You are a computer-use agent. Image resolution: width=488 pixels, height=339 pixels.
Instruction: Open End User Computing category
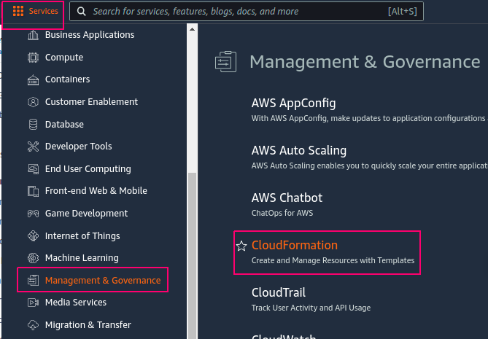coord(88,169)
